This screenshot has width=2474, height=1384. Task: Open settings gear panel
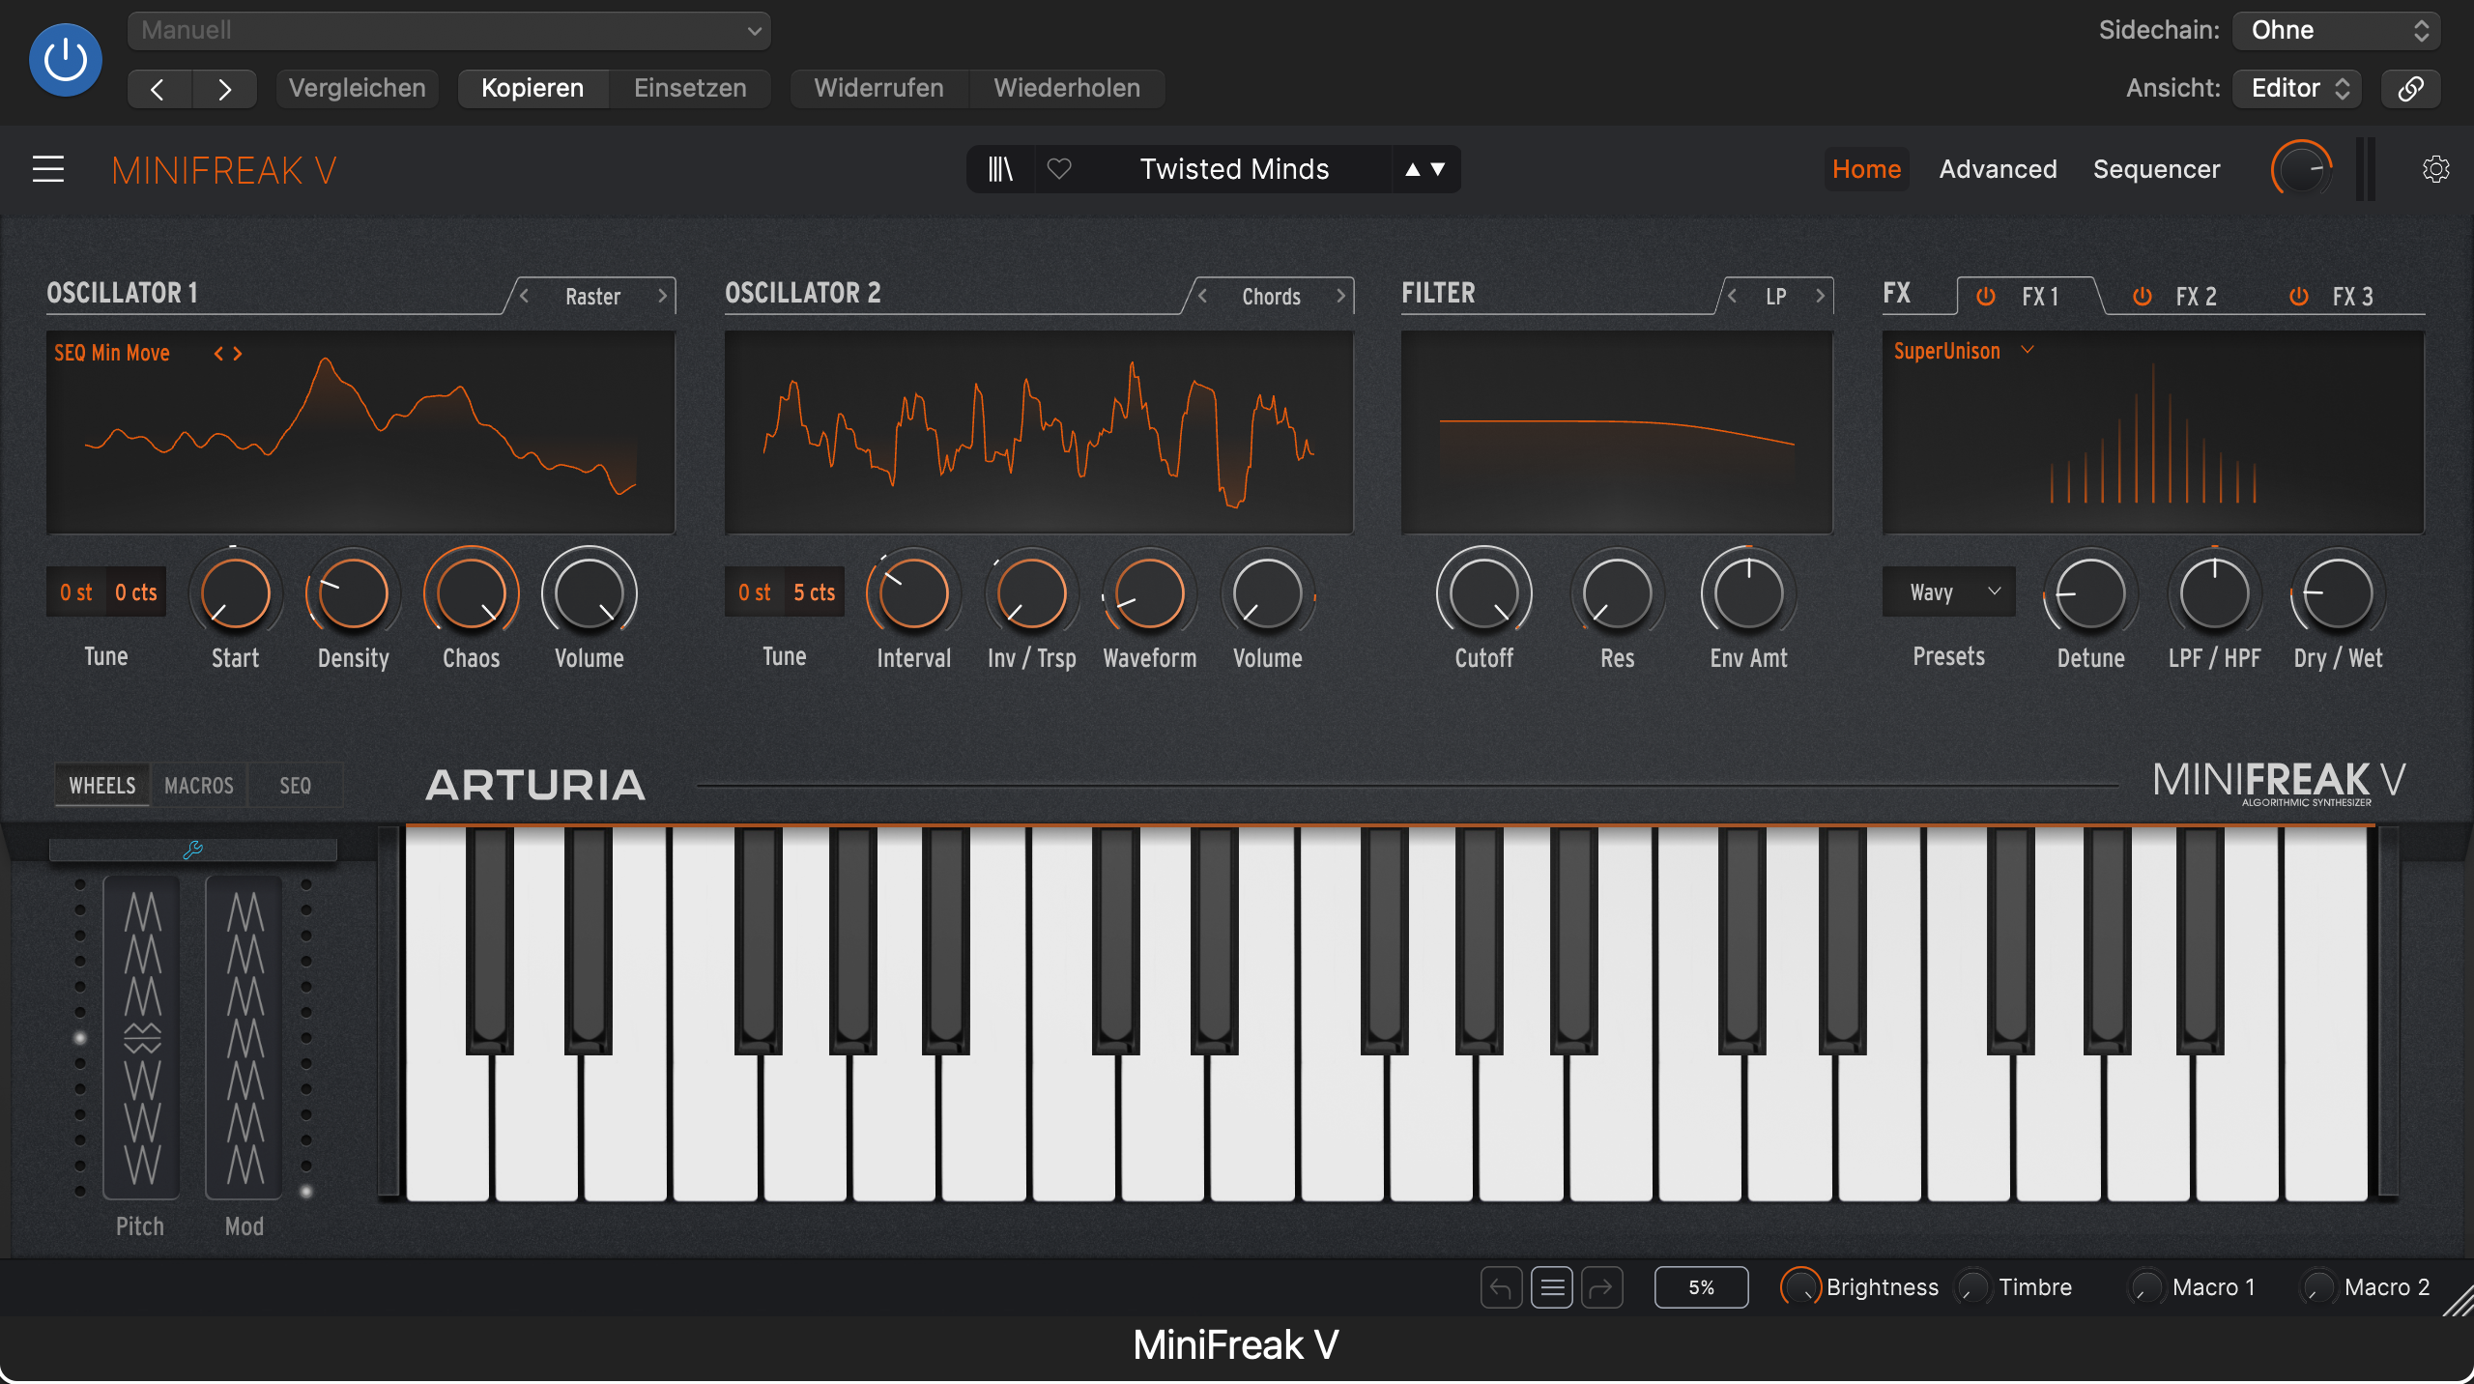[2435, 169]
